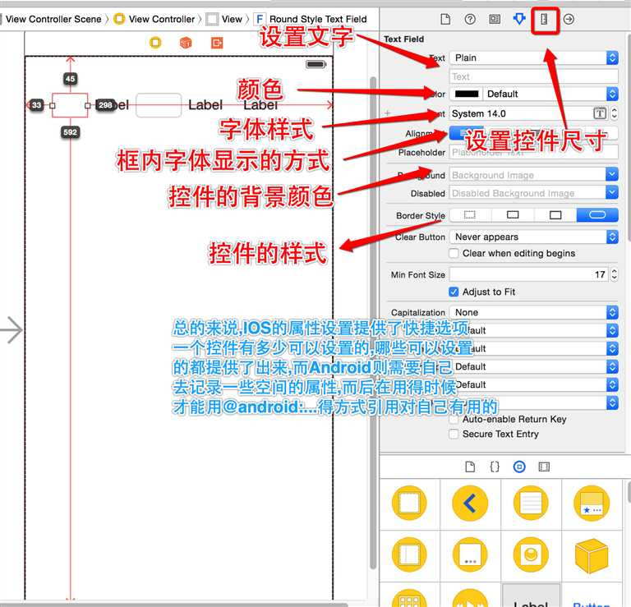Screen dimensions: 631x607
Task: Click the black text color swatch
Action: [x=467, y=94]
